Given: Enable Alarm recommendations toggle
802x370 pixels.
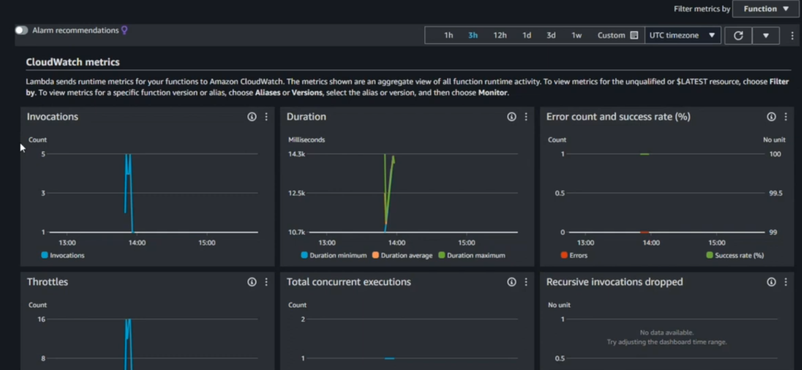Looking at the screenshot, I should [x=22, y=30].
